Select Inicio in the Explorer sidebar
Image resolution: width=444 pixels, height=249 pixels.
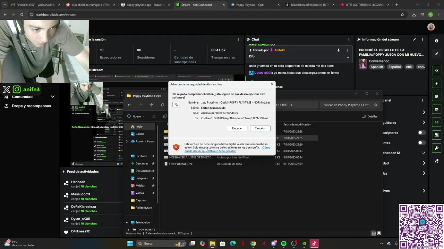point(139,127)
